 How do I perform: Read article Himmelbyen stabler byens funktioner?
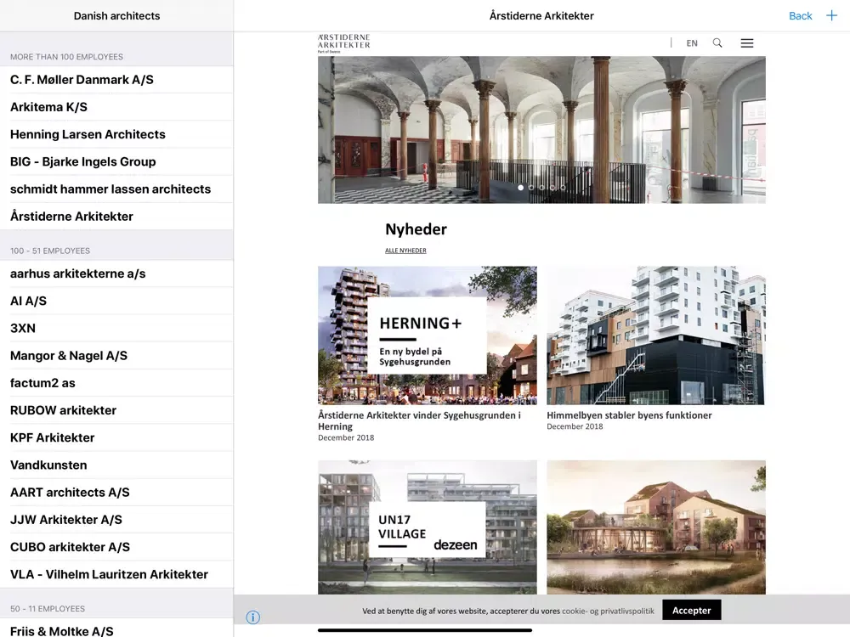(x=629, y=415)
